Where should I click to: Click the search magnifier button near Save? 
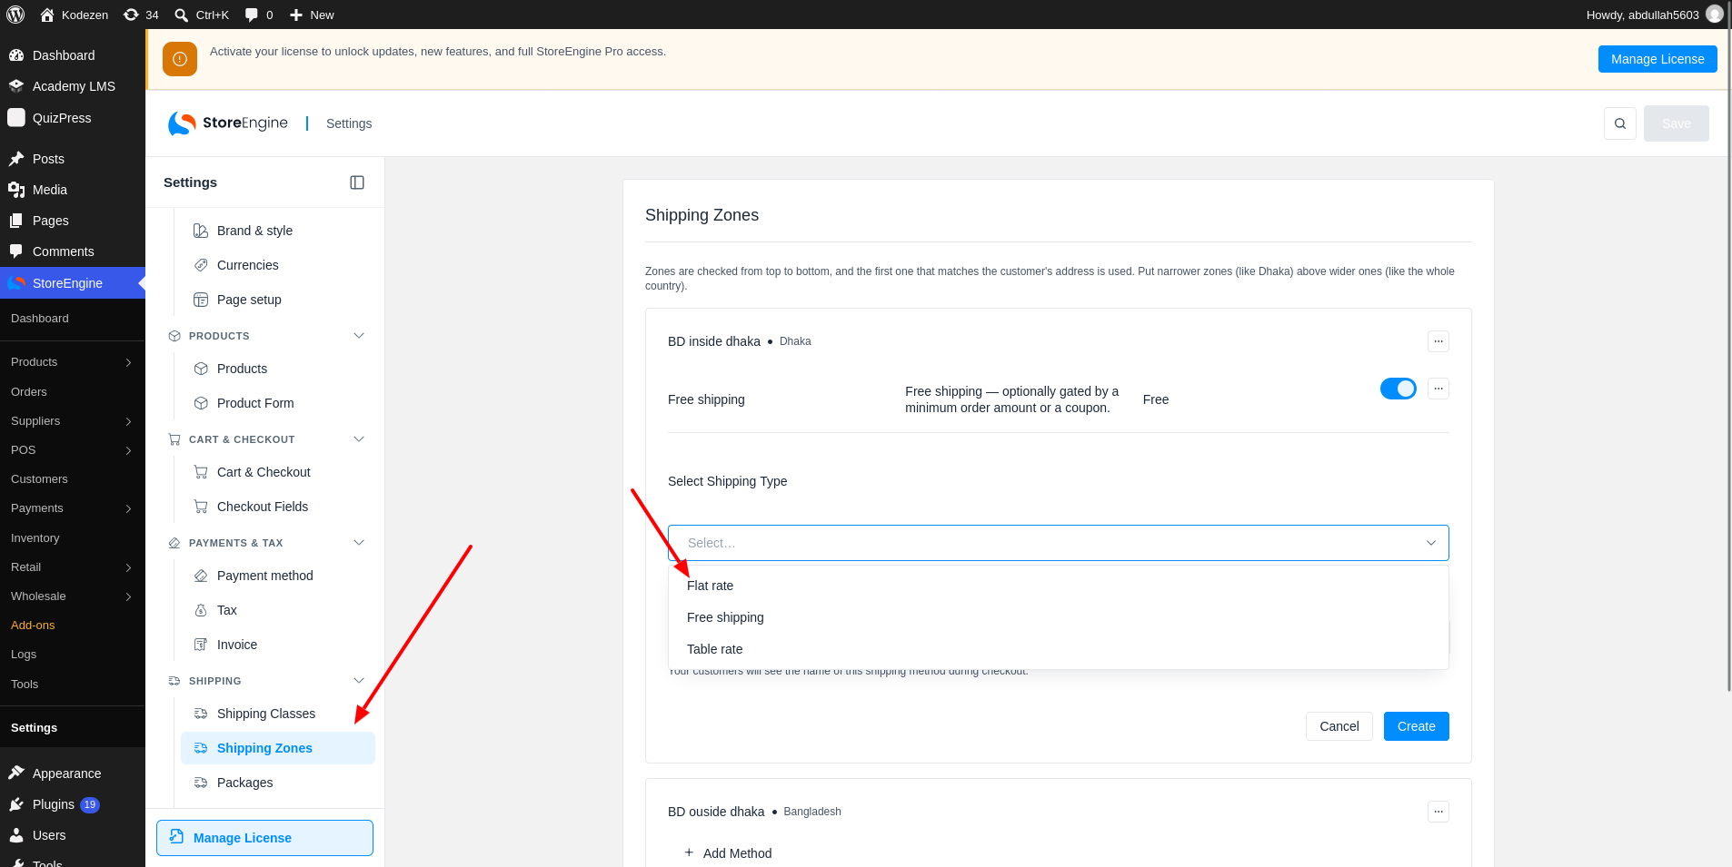pyautogui.click(x=1619, y=123)
